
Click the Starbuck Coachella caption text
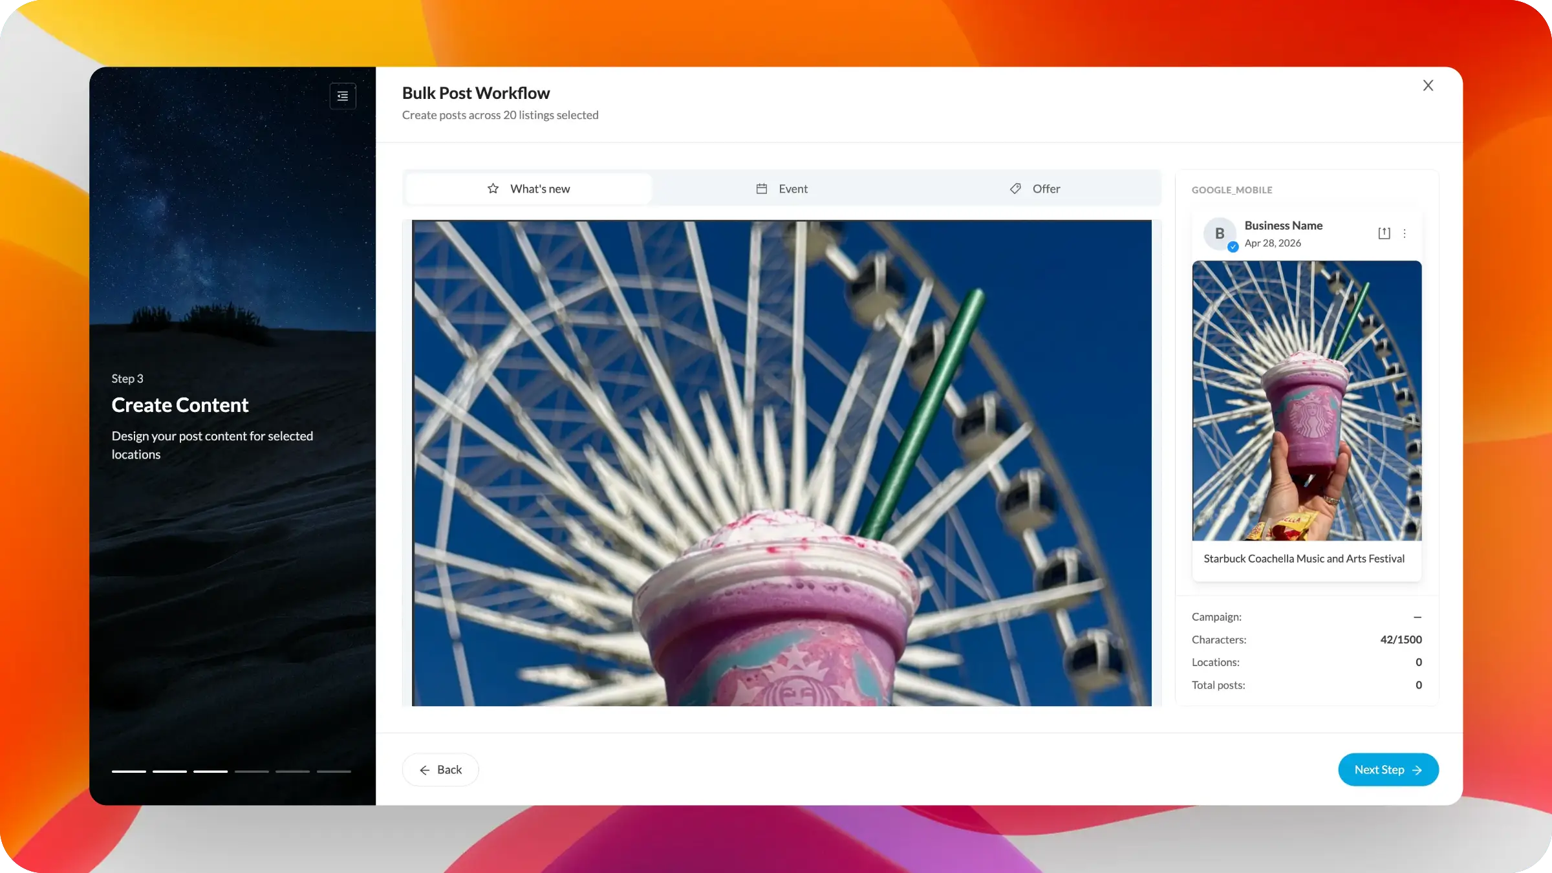pos(1304,559)
